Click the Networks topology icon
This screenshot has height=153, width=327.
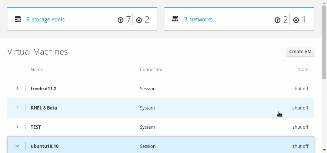(x=175, y=19)
